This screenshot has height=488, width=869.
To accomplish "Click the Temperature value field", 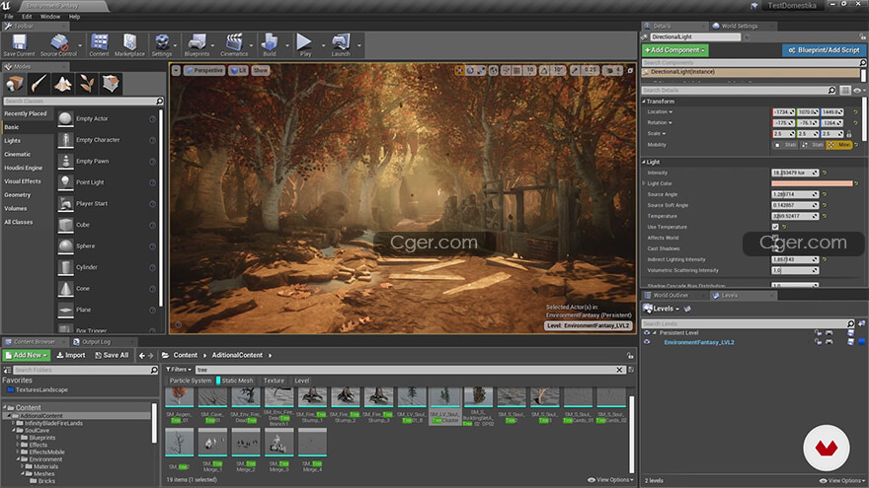I will click(x=795, y=216).
